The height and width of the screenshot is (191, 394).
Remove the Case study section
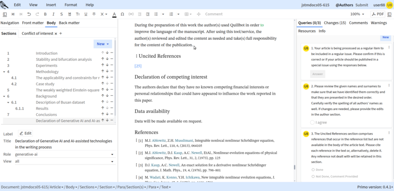pyautogui.click(x=112, y=83)
